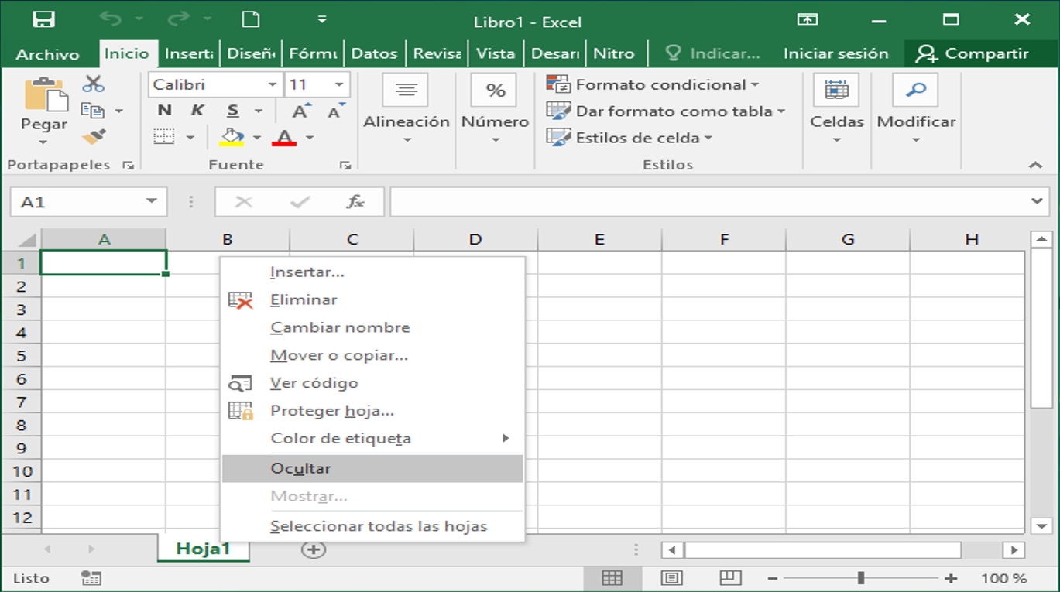
Task: Open the Número percent group button
Action: [x=496, y=109]
